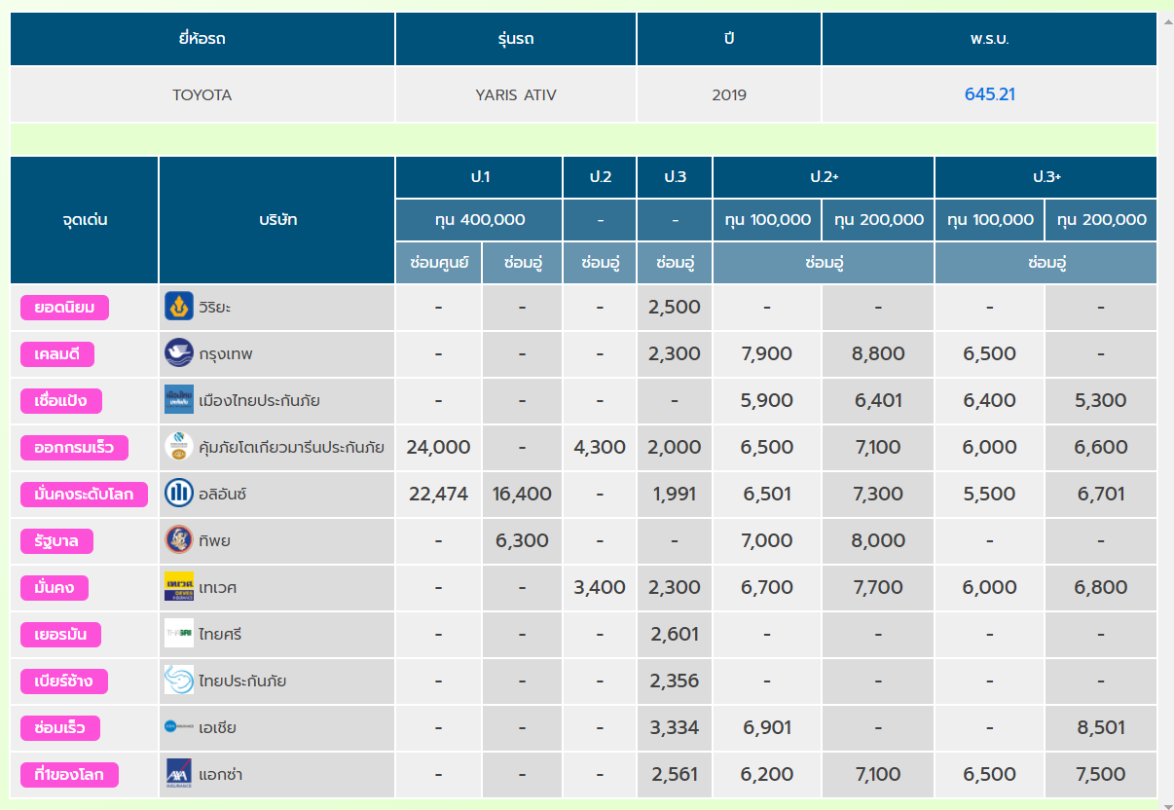This screenshot has height=810, width=1174.
Task: Select the 3,334 price for เอเชีย
Action: [676, 727]
